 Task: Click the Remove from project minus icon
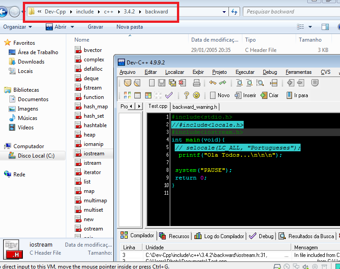tap(301, 83)
